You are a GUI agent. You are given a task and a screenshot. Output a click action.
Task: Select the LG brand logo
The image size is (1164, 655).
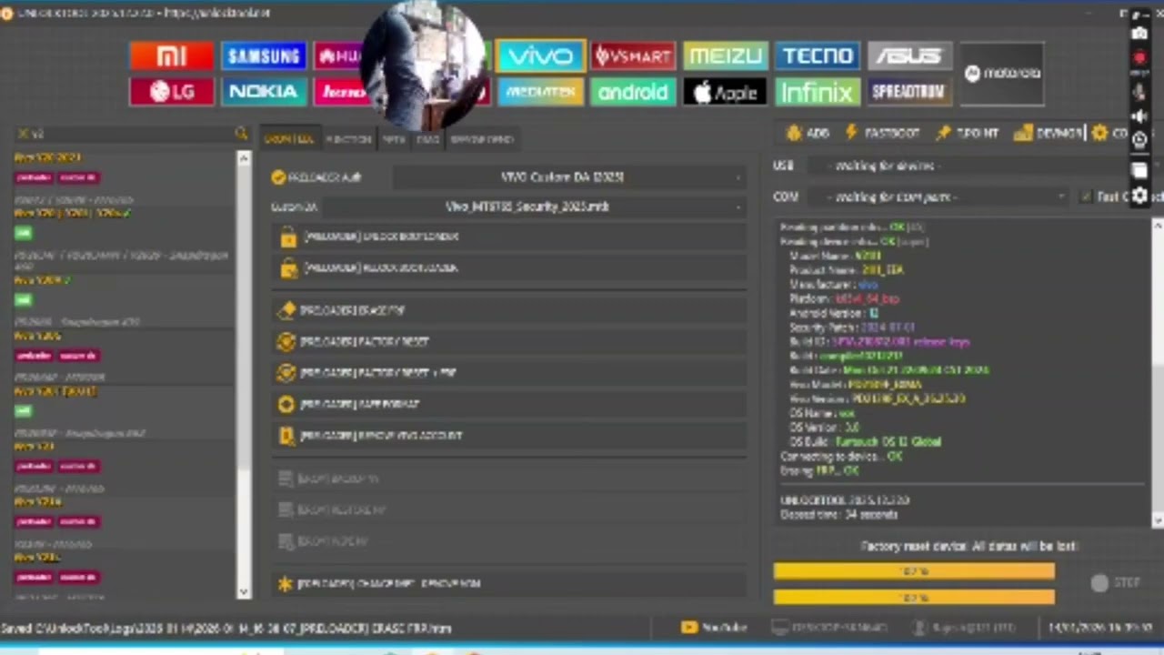point(171,92)
